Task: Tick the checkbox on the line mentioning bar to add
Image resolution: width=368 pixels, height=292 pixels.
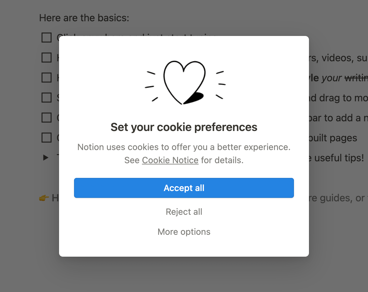Action: pos(47,118)
